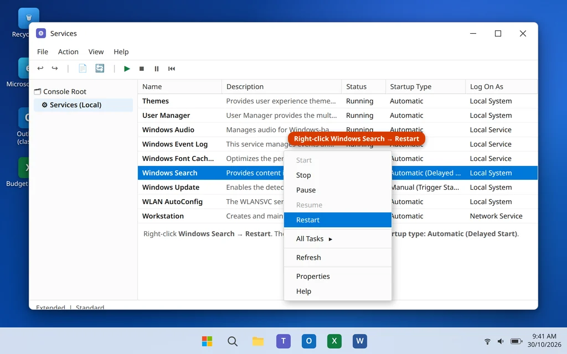Click the Forward arrow in the toolbar
Screen dimensions: 567x354
pyautogui.click(x=55, y=68)
